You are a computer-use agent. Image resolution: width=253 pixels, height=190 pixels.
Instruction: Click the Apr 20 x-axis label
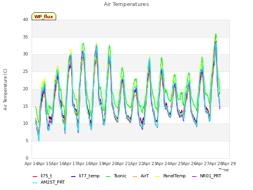click(111, 163)
